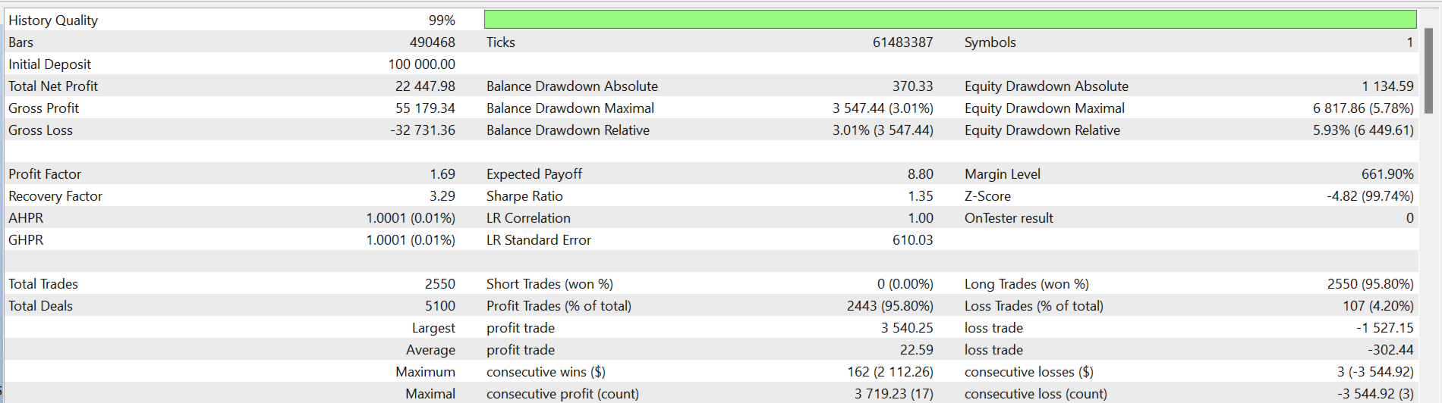Click the Total Deals value 5100
Image resolution: width=1442 pixels, height=403 pixels.
point(440,306)
